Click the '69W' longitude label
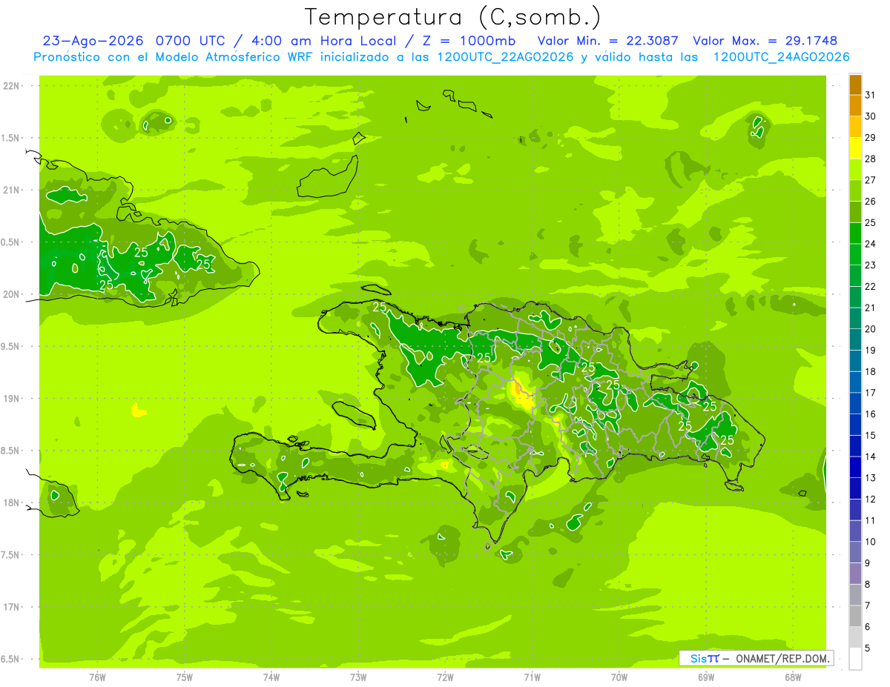 click(x=706, y=677)
